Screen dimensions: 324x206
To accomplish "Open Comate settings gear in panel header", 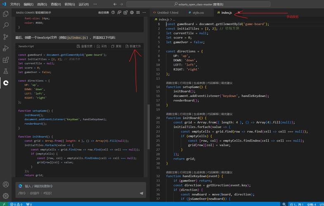I will [x=132, y=13].
